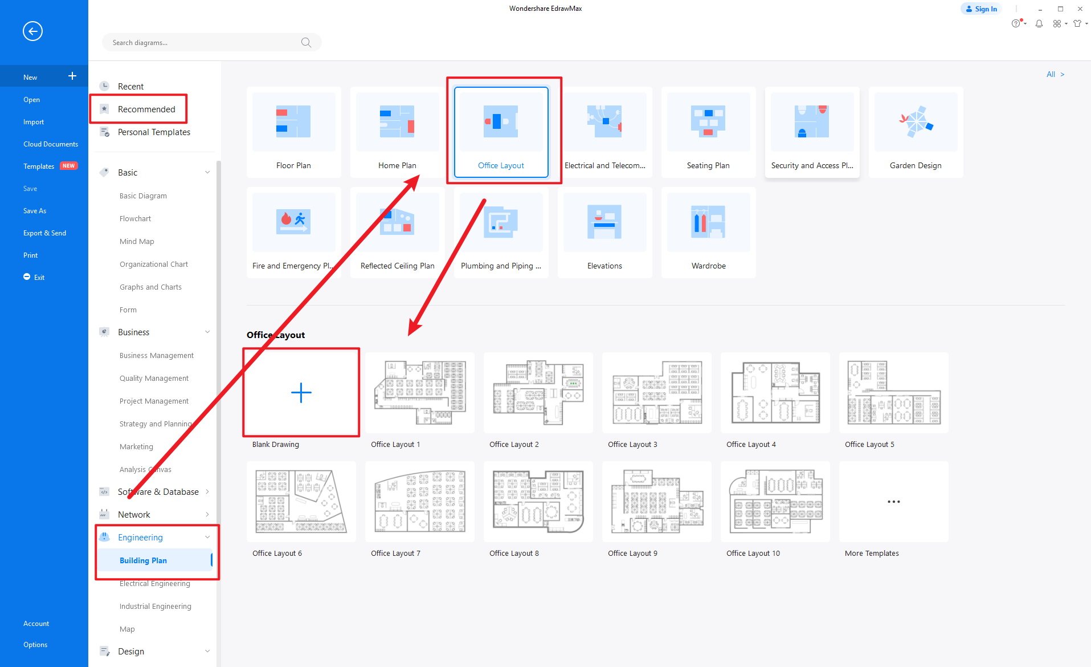Open the Office Layout 3 template thumbnail
This screenshot has height=667, width=1091.
point(656,392)
